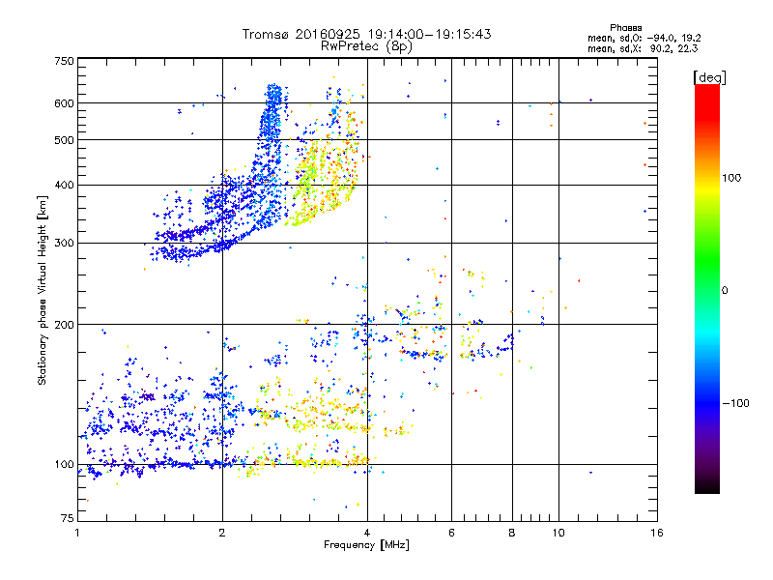This screenshot has height=580, width=773.
Task: Click the 'mean, sd,O: -94.0, 19.2' line
Action: (644, 38)
